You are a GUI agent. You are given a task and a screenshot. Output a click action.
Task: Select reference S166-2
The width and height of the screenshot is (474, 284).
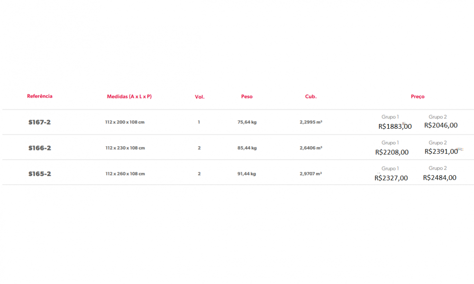tap(39, 148)
